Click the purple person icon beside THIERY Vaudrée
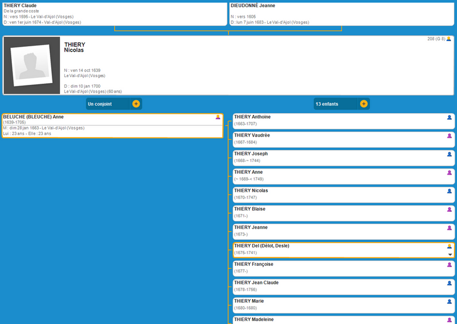 pyautogui.click(x=449, y=136)
